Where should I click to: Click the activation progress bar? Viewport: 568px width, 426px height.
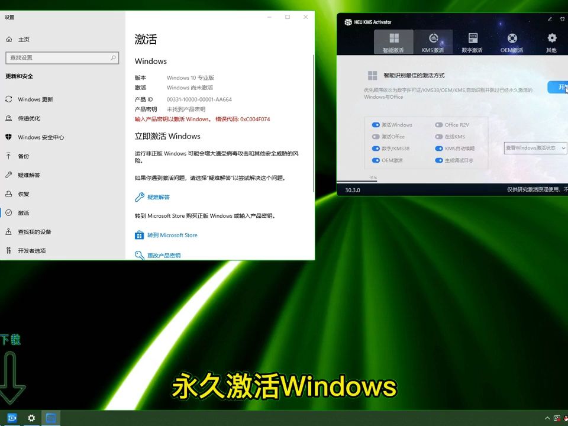[452, 181]
